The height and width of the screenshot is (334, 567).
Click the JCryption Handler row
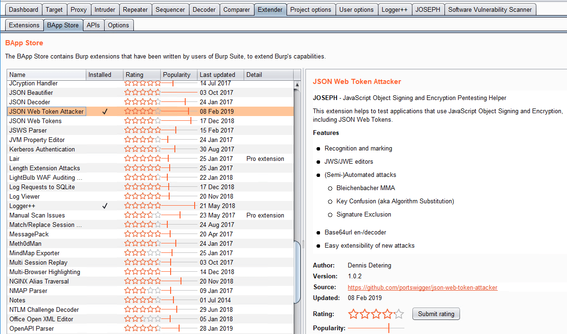[x=150, y=83]
